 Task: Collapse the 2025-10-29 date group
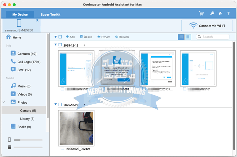(x=56, y=105)
